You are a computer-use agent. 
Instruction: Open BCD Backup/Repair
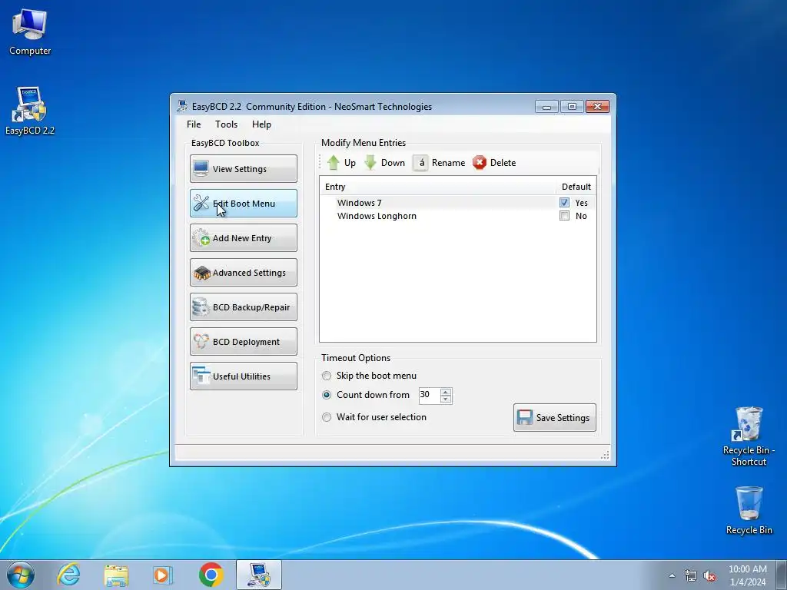(244, 307)
